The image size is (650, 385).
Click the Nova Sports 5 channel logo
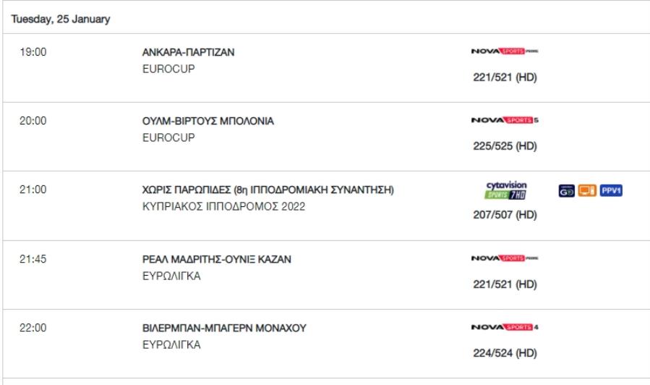[505, 120]
